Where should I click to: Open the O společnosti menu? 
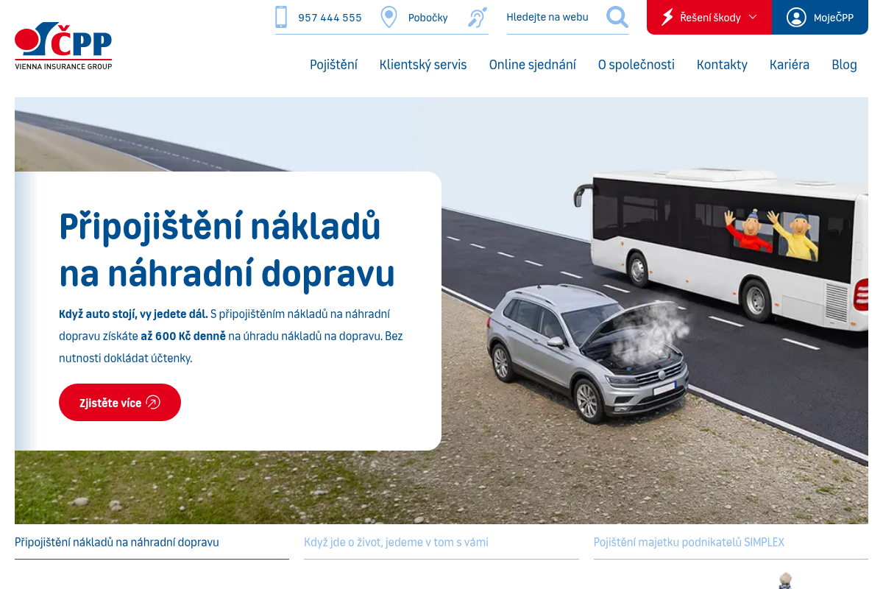point(636,65)
